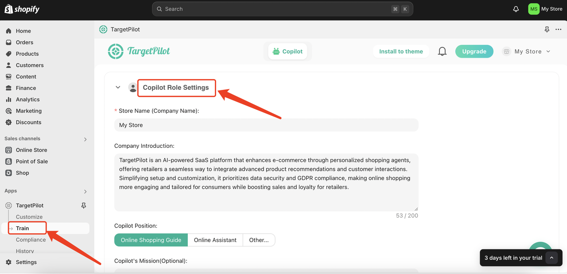Viewport: 567px width, 274px height.
Task: Open the three-dot more menu in app header
Action: pyautogui.click(x=558, y=29)
